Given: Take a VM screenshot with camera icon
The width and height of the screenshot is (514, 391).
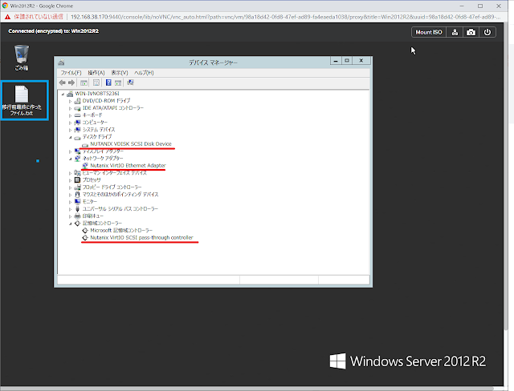Looking at the screenshot, I should point(471,32).
